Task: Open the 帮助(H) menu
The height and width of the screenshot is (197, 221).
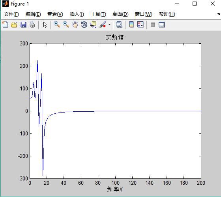Action: point(167,14)
